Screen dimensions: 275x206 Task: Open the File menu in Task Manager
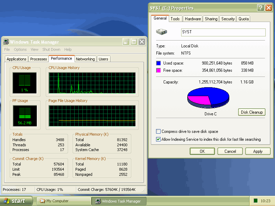7,49
